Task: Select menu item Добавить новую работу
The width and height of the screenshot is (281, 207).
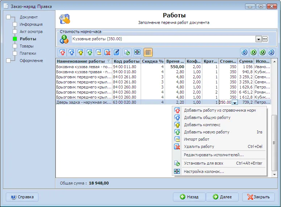Action: [x=220, y=132]
